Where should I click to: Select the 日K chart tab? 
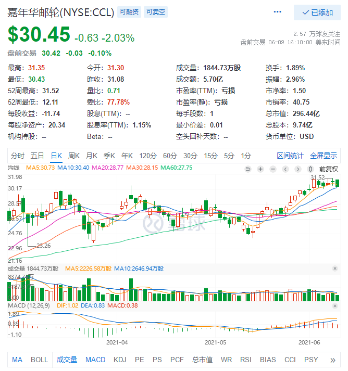[x=56, y=156]
